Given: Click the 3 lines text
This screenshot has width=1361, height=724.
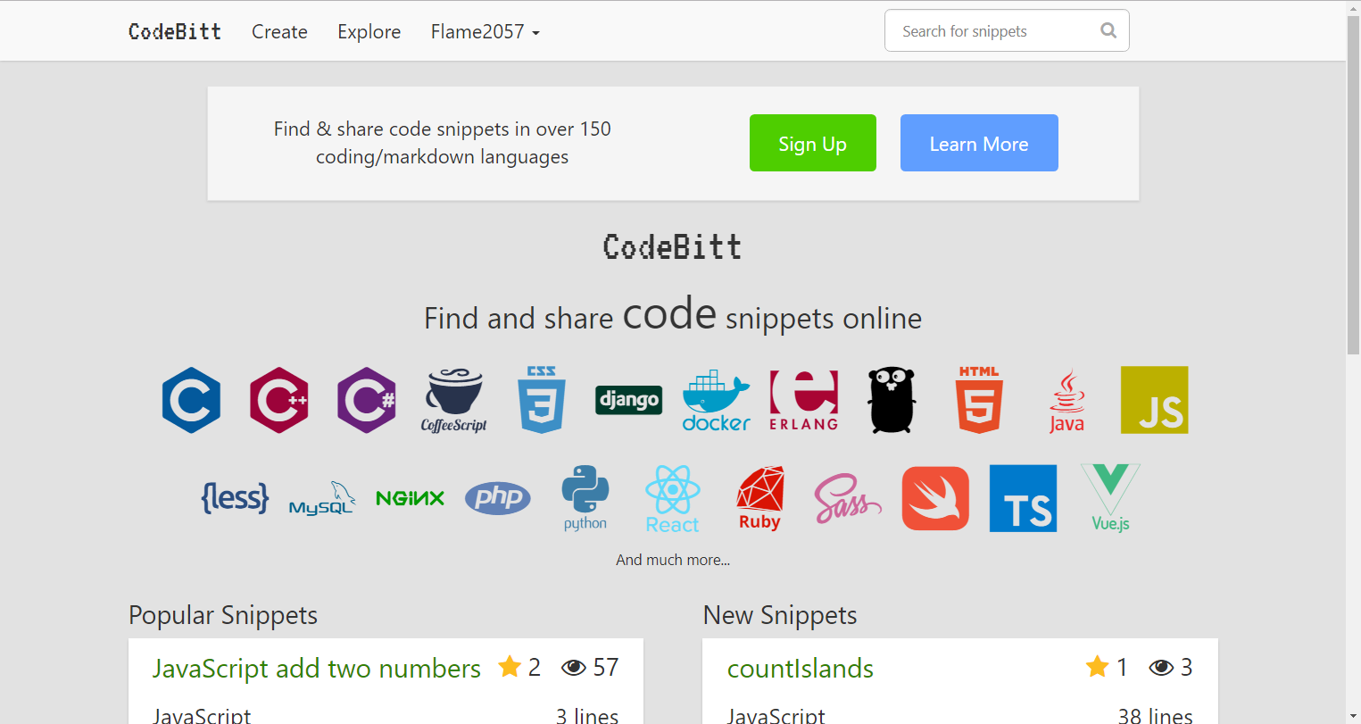Looking at the screenshot, I should (x=587, y=715).
